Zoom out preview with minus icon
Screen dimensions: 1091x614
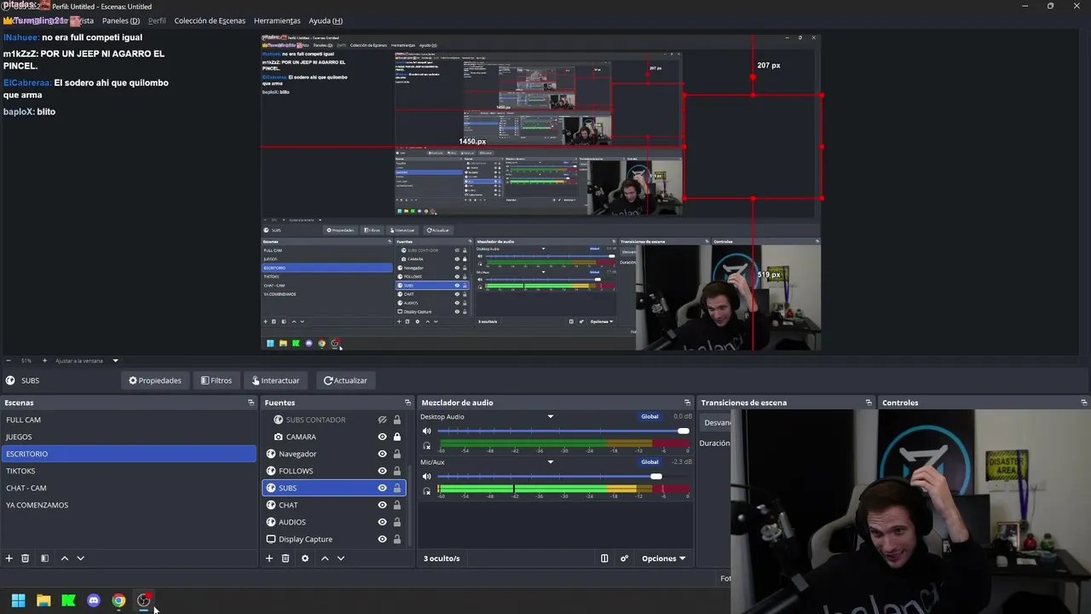[9, 361]
